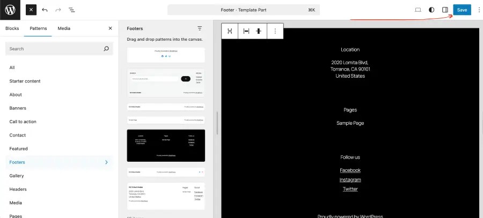483x218 pixels.
Task: Open the document overview list view
Action: tap(71, 10)
